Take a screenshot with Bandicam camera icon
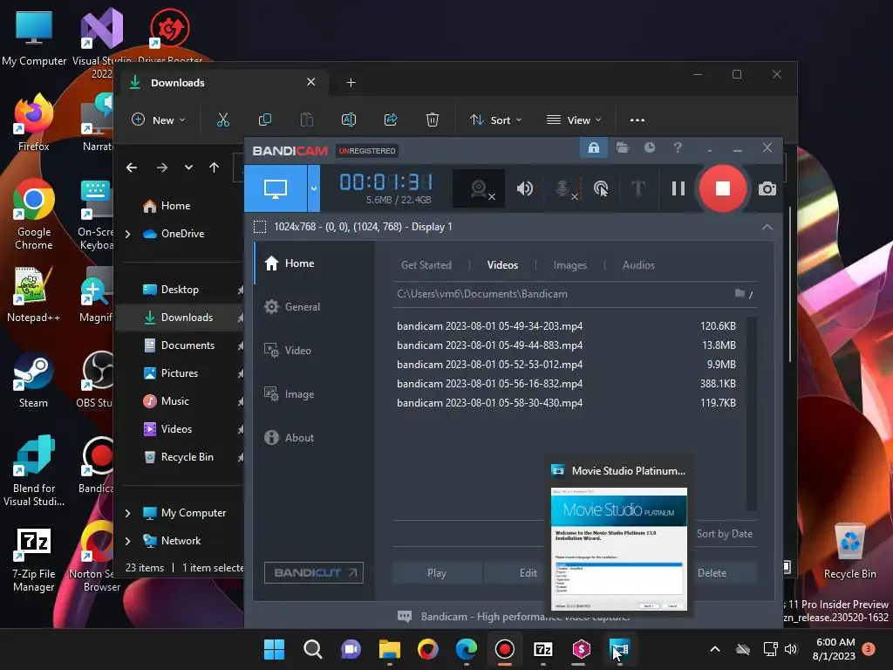The width and height of the screenshot is (893, 670). (767, 188)
